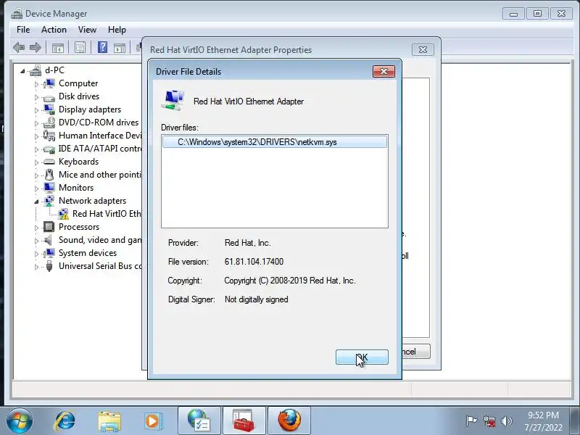Click the Show/Hide Console Tree toolbar icon
Image resolution: width=580 pixels, height=435 pixels.
pyautogui.click(x=58, y=48)
